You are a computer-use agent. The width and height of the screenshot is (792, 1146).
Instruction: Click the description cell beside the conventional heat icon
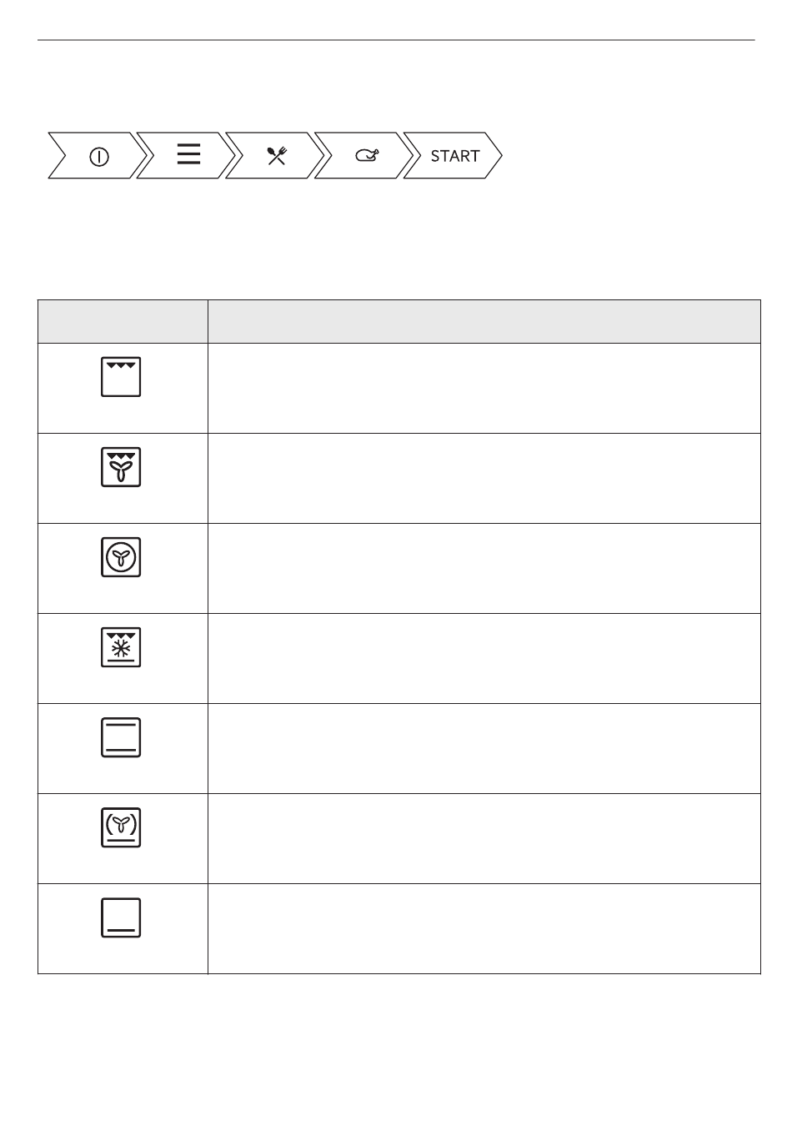click(x=484, y=748)
